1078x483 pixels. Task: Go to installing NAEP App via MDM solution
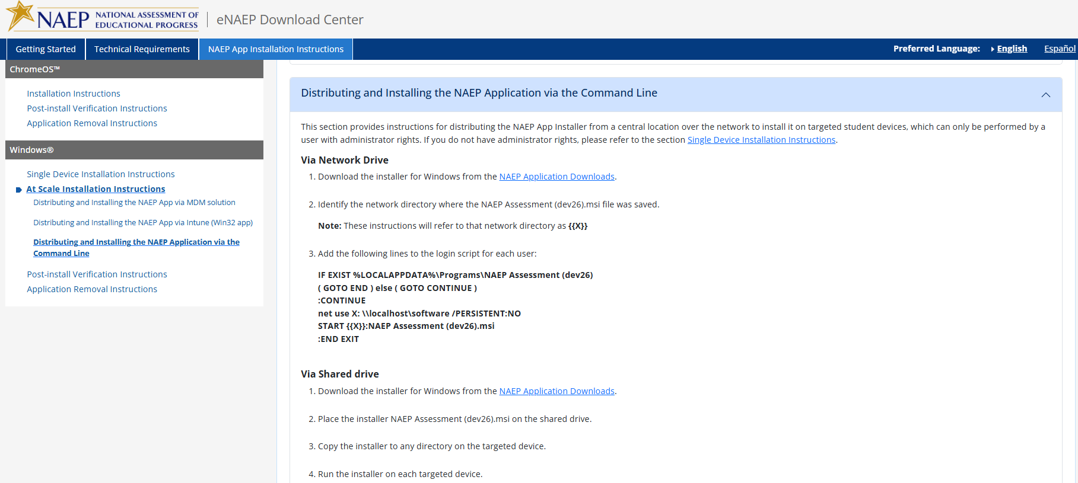click(x=134, y=203)
